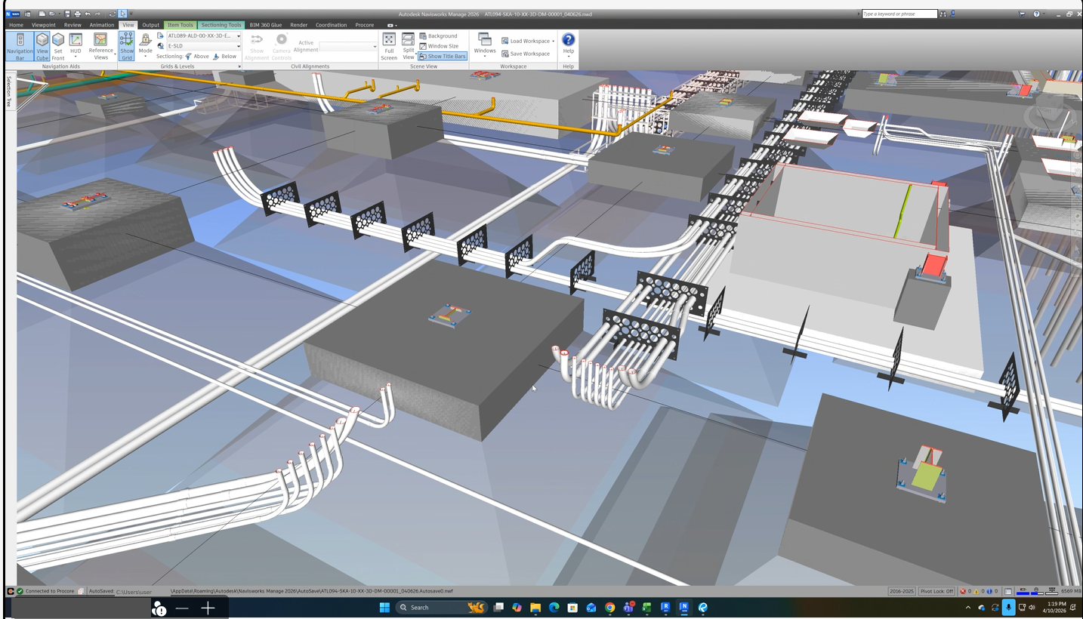Show hidden system tray icons
Image resolution: width=1083 pixels, height=619 pixels.
pyautogui.click(x=968, y=607)
